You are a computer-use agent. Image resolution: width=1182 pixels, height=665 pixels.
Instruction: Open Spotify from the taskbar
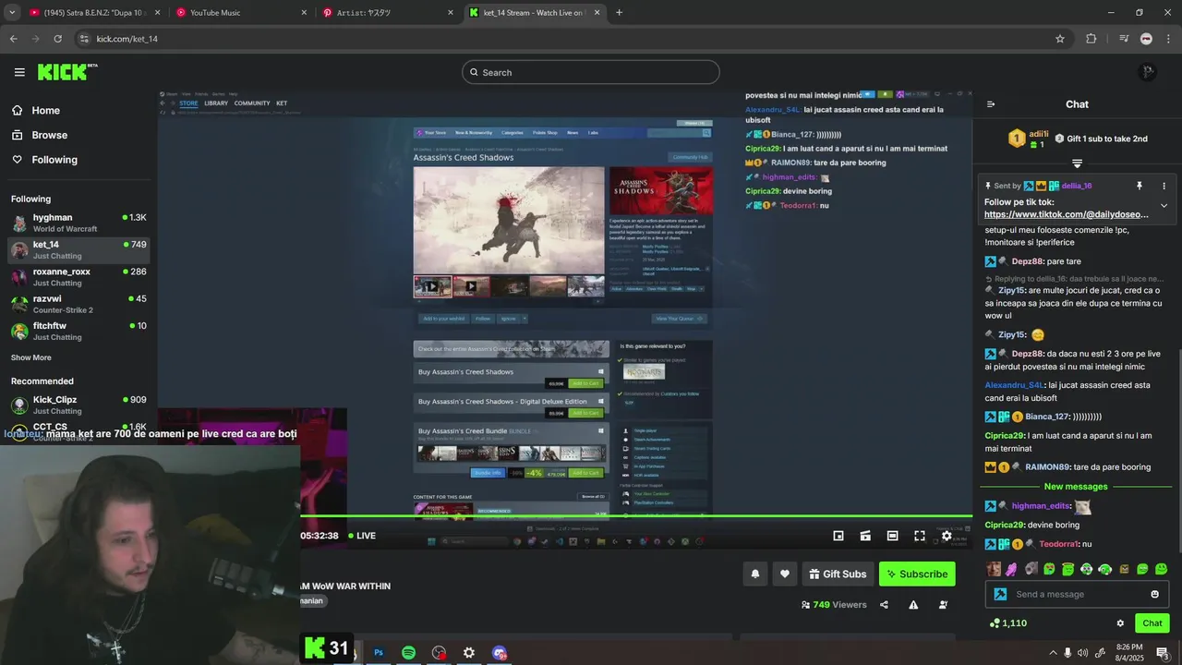point(409,653)
